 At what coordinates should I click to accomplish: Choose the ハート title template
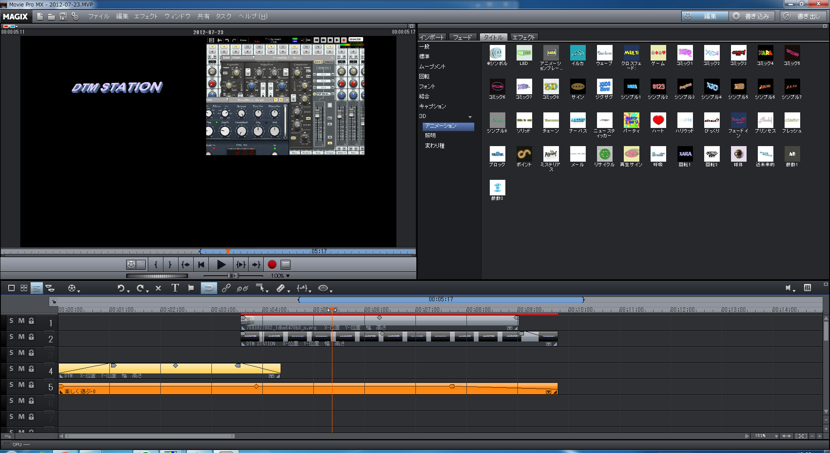(658, 122)
